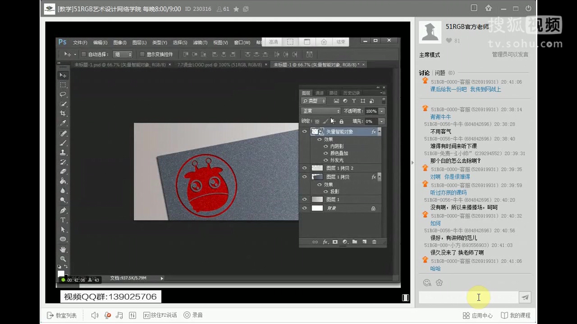Open the 滤镜 menu
Viewport: 577px width, 324px height.
click(200, 42)
